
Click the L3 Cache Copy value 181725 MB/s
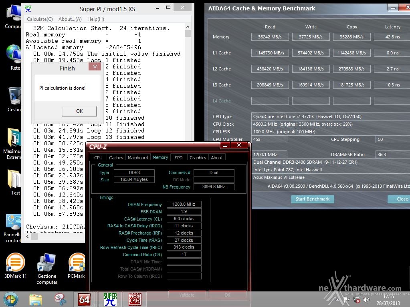point(352,85)
